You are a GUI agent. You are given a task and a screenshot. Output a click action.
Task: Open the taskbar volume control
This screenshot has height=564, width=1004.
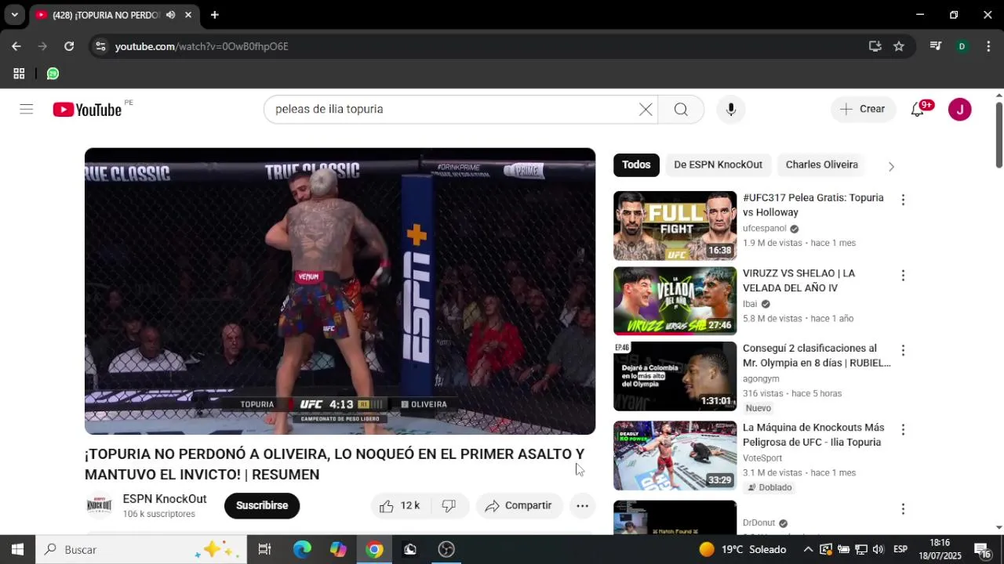878,549
